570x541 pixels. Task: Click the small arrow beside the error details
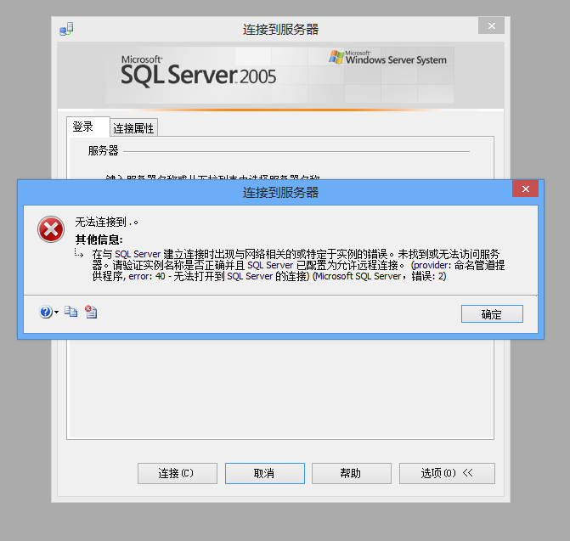pyautogui.click(x=78, y=254)
